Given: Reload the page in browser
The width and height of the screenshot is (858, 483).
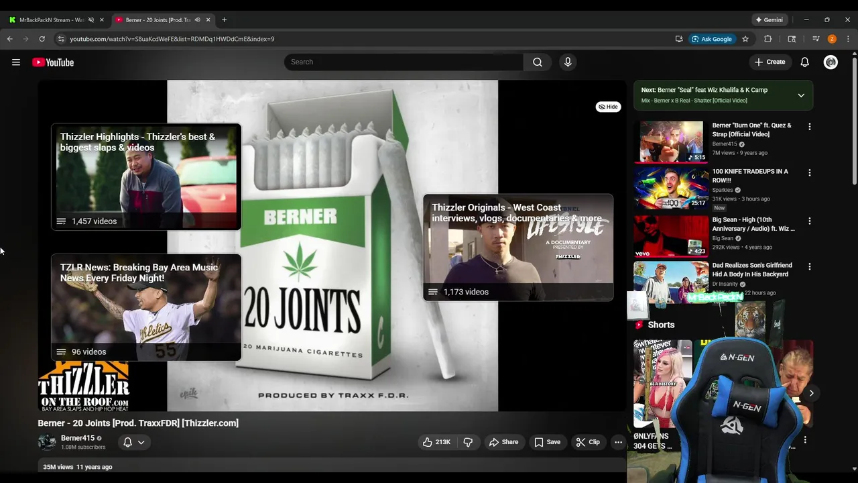Looking at the screenshot, I should [42, 39].
